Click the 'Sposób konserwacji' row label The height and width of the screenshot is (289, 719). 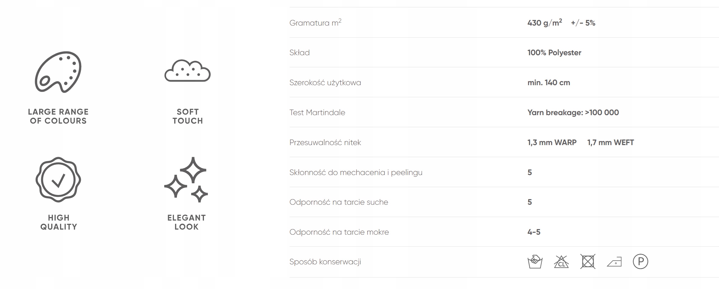pos(325,262)
